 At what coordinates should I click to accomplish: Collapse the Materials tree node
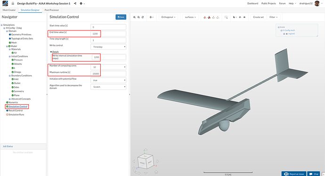(10, 49)
